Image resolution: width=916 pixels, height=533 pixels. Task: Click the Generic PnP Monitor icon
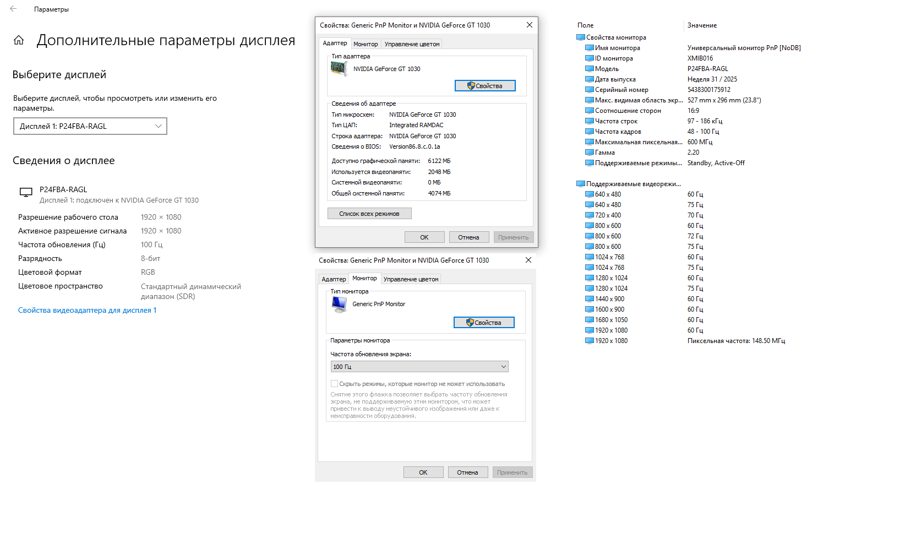339,304
